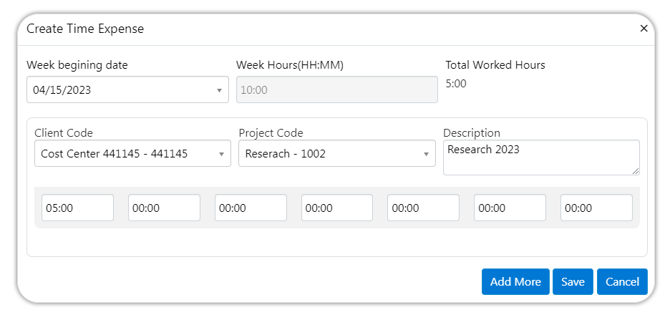Focus the fifth day hours field
The width and height of the screenshot is (670, 320).
tap(423, 208)
